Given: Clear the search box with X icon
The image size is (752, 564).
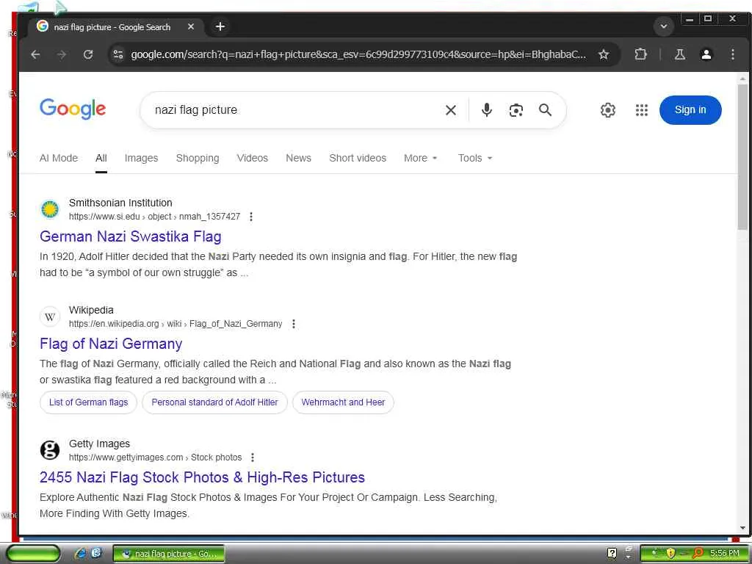Looking at the screenshot, I should pyautogui.click(x=451, y=110).
